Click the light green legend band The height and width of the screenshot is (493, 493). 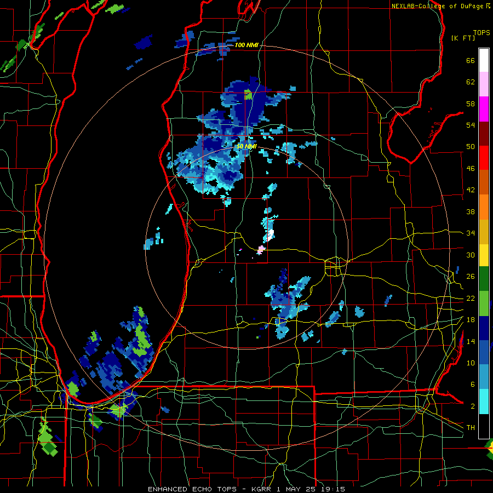pyautogui.click(x=484, y=303)
